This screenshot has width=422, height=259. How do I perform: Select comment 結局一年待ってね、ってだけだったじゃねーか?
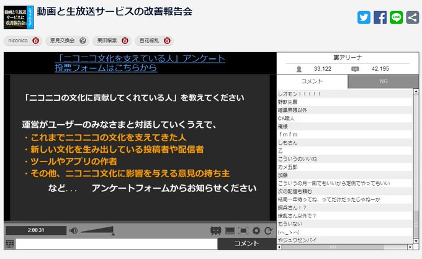344,199
